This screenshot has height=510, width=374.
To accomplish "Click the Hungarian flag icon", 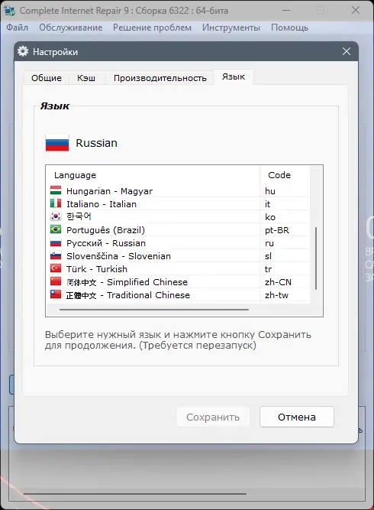I will pyautogui.click(x=56, y=190).
